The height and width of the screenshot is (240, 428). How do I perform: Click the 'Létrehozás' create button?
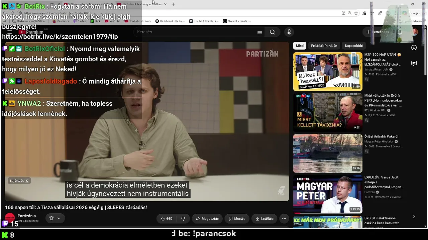point(378,32)
